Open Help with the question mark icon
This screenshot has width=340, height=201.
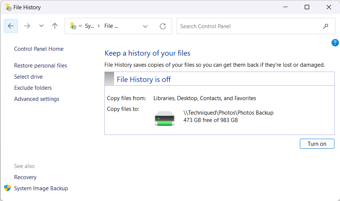click(x=335, y=43)
